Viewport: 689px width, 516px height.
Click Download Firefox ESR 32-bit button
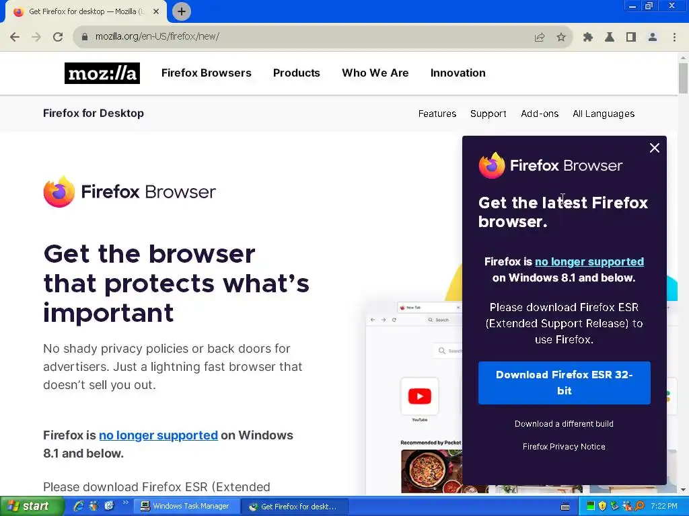point(565,382)
